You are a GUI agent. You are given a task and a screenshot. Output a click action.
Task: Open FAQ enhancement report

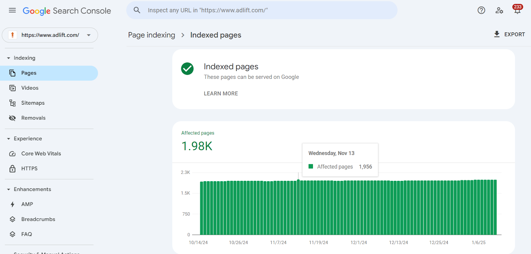click(x=49, y=234)
